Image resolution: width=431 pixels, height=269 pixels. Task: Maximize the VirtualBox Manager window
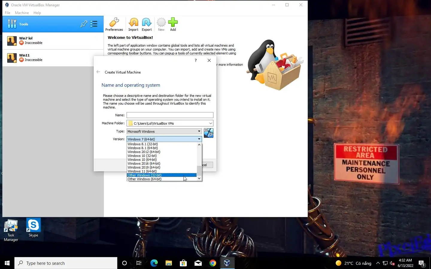coord(287,5)
